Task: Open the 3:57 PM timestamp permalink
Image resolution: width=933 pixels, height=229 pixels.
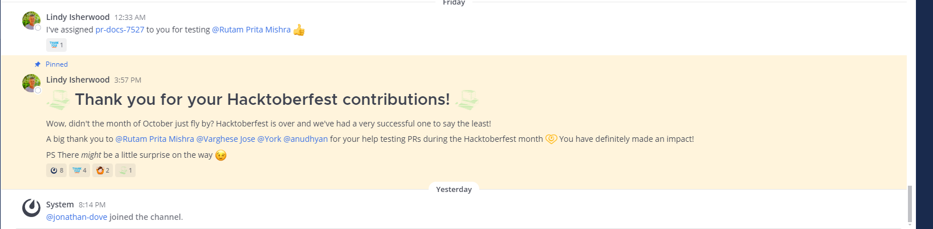Action: coord(128,80)
